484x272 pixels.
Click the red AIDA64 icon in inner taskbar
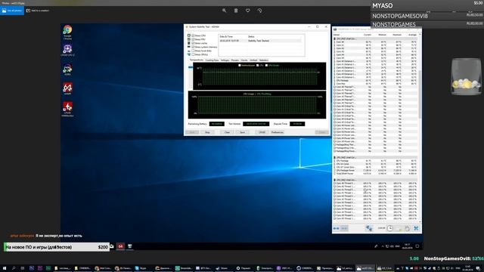coord(121,246)
